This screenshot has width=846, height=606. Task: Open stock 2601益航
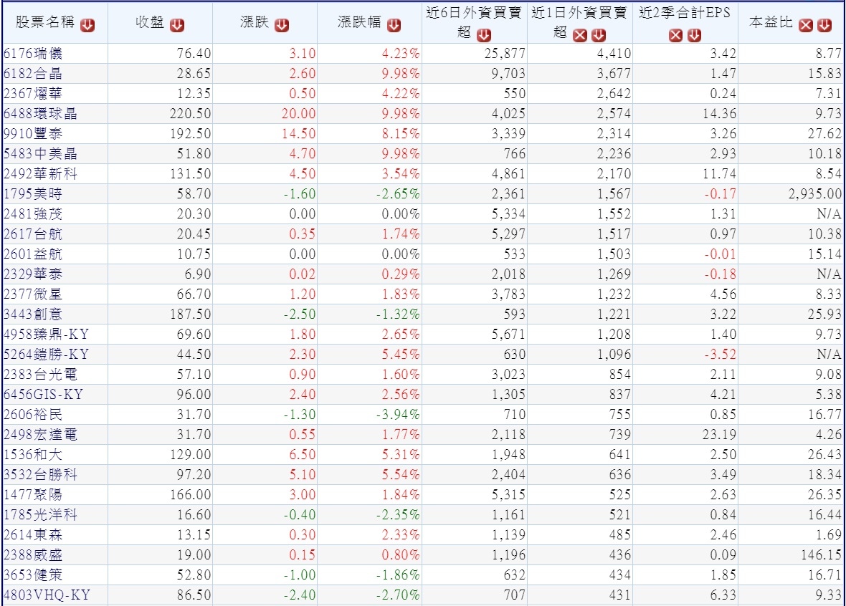[x=33, y=254]
